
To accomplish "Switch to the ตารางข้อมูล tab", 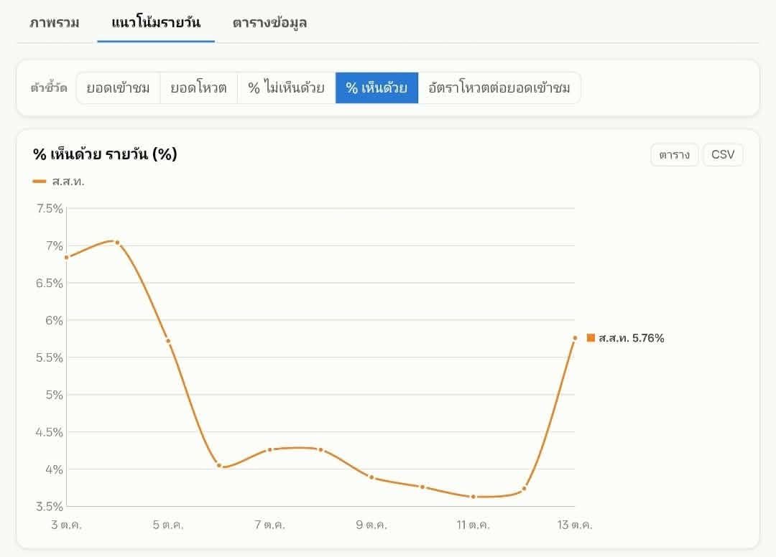I will click(x=269, y=23).
